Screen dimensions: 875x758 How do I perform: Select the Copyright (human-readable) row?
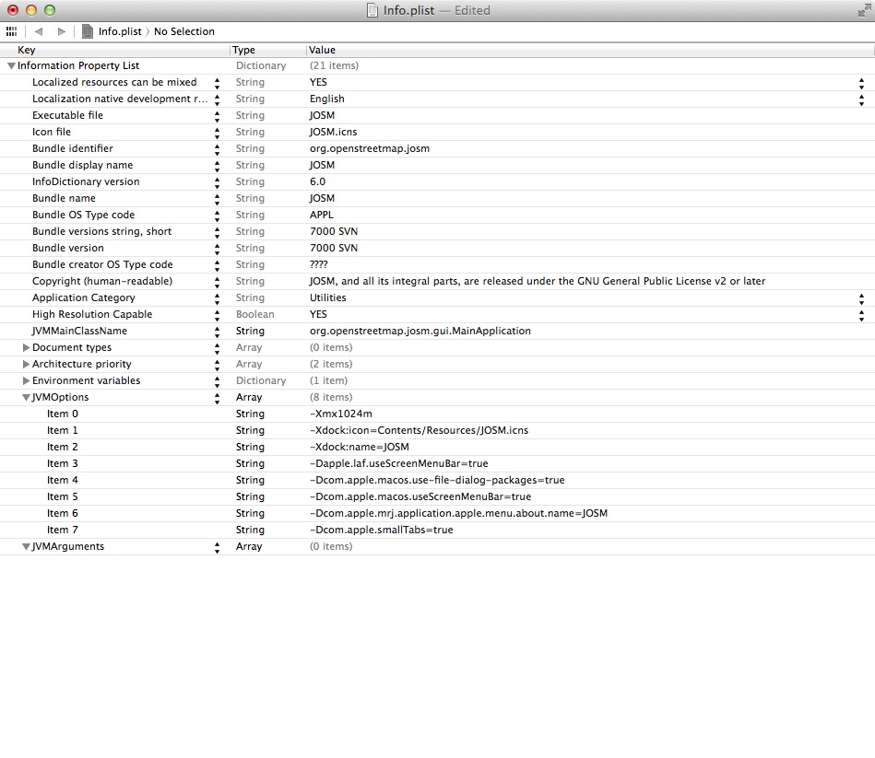coord(437,282)
